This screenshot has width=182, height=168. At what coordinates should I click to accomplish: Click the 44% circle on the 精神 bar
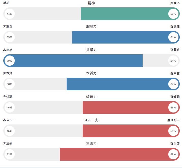(9, 14)
